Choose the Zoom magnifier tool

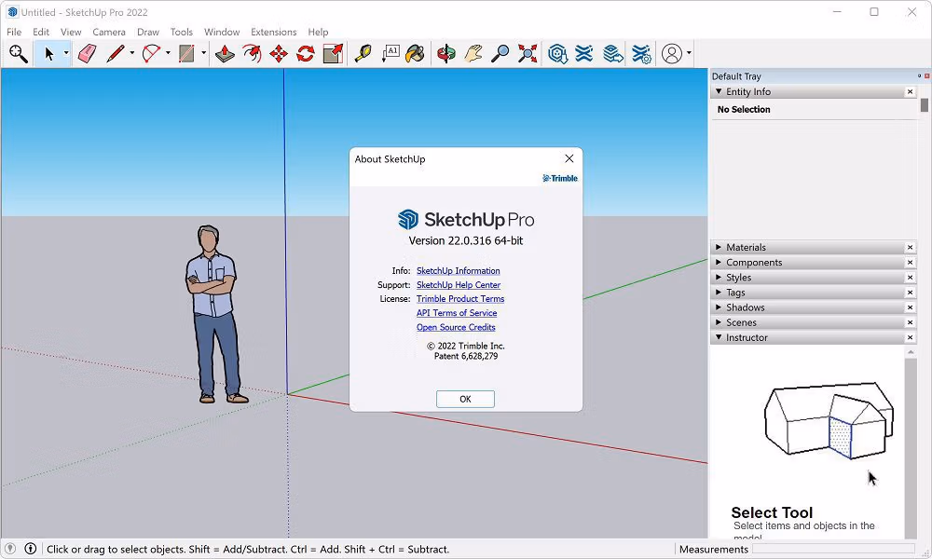click(x=500, y=54)
